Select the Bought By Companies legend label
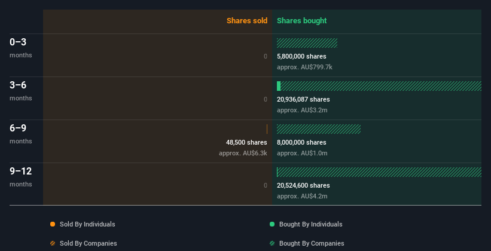Screen dimensions: 491x251 (312, 243)
